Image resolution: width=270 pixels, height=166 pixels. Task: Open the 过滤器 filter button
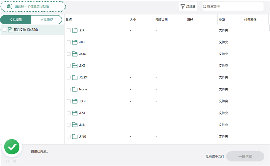pyautogui.click(x=188, y=6)
